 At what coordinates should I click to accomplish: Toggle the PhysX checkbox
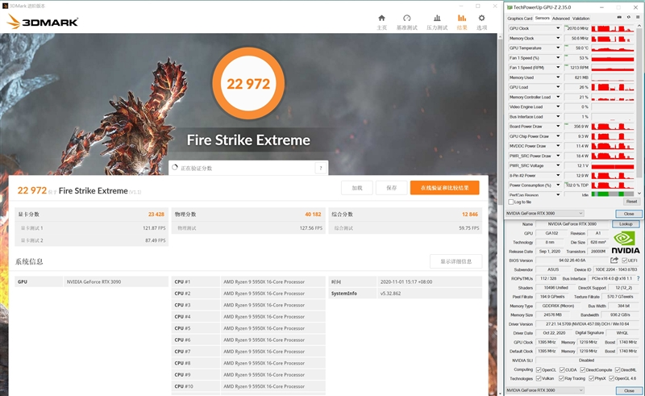591,378
